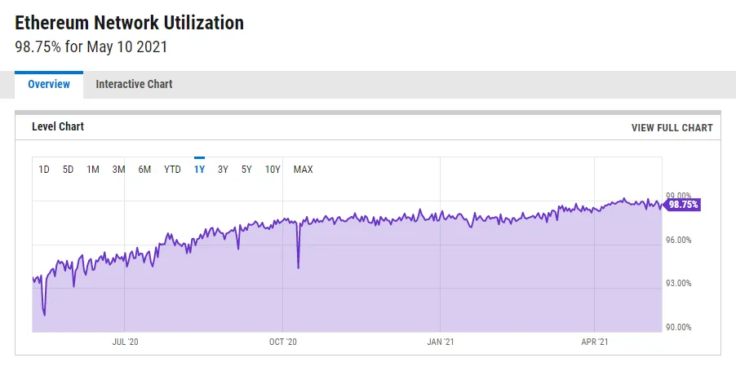This screenshot has height=371, width=736.
Task: Select the 1D time range
Action: click(x=43, y=170)
